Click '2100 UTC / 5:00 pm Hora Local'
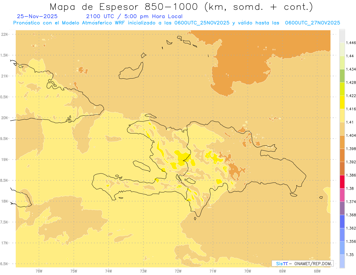 [x=134, y=16]
